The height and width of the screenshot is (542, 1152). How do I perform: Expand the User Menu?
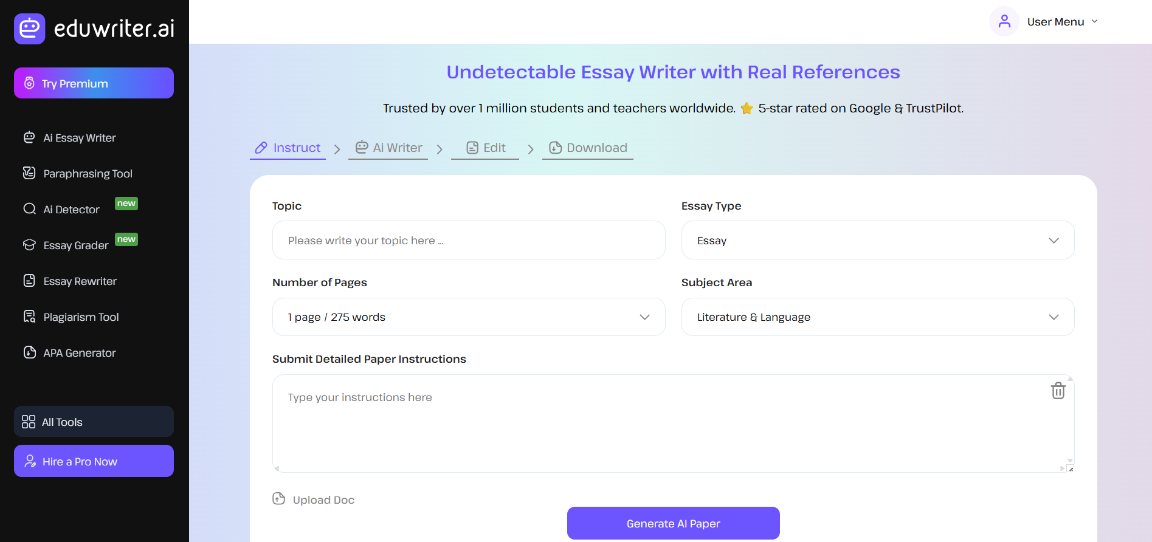pos(1062,22)
